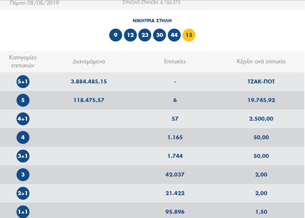This screenshot has height=218, width=305.
Task: Click the 5+1 category badge
Action: (x=23, y=82)
